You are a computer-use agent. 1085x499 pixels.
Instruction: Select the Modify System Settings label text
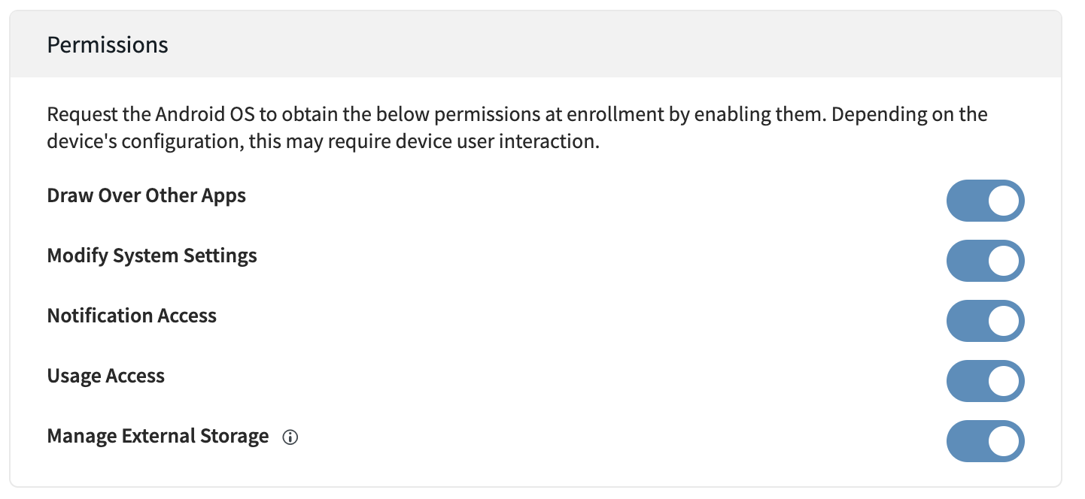click(152, 256)
